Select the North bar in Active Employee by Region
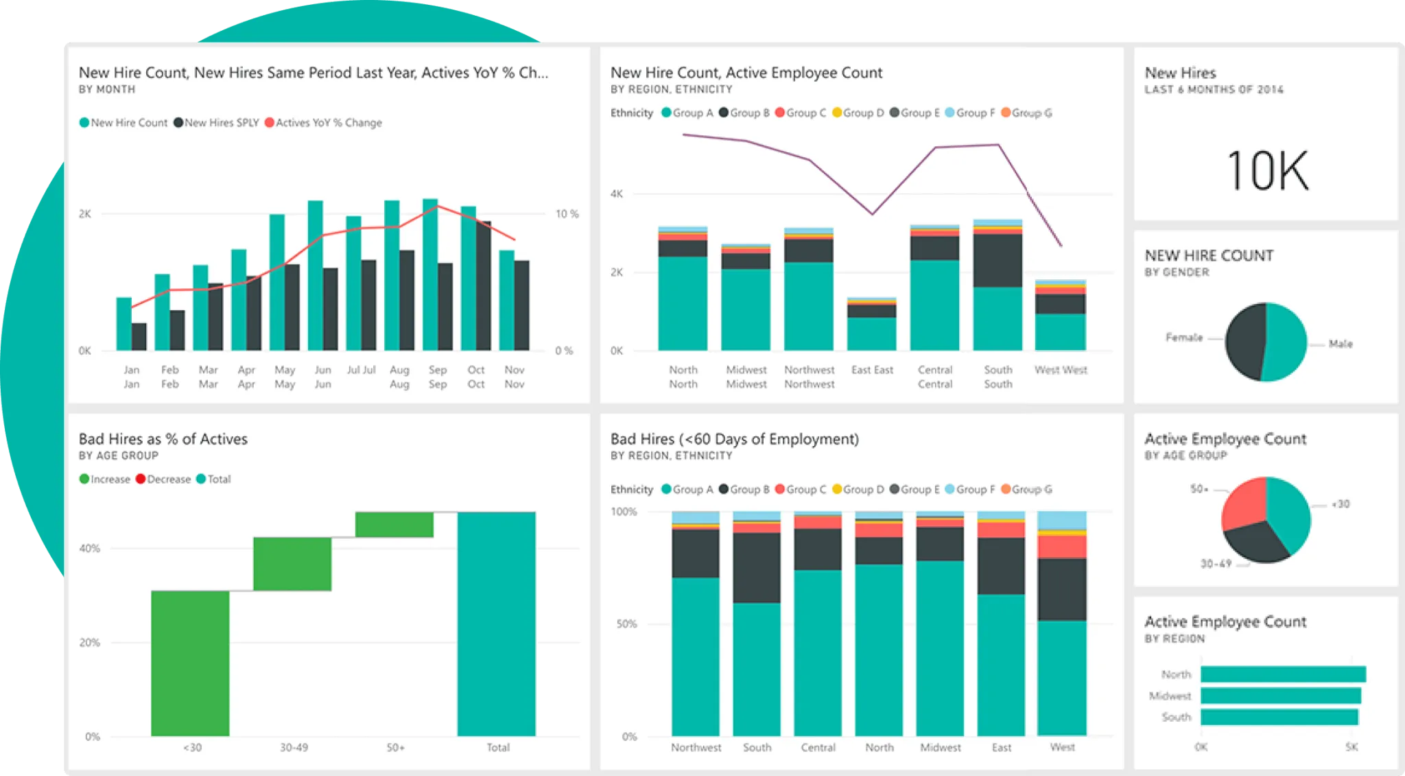The image size is (1405, 776). click(1284, 674)
